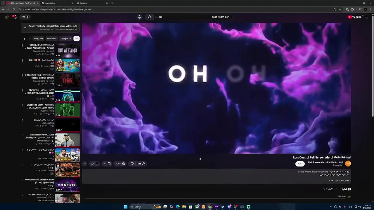Open the comments 'Sort by' dropdown

coord(330,189)
